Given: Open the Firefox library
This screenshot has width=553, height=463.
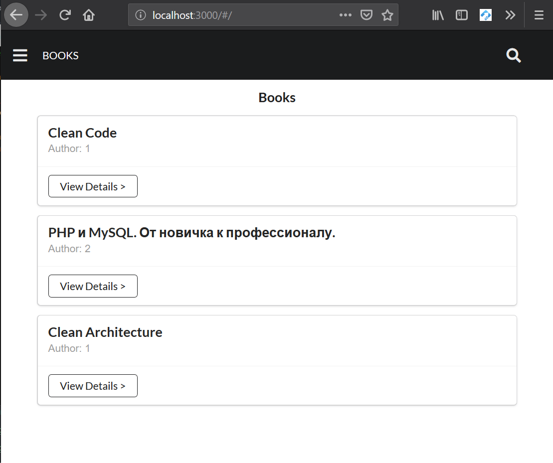Looking at the screenshot, I should (438, 15).
